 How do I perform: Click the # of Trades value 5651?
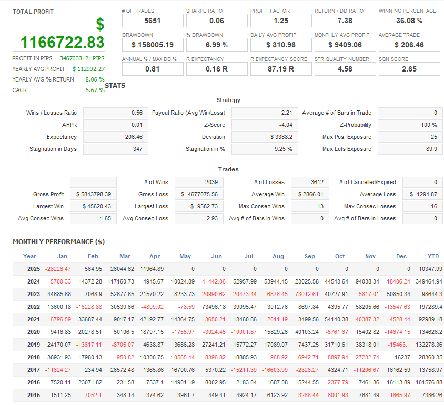pyautogui.click(x=153, y=21)
